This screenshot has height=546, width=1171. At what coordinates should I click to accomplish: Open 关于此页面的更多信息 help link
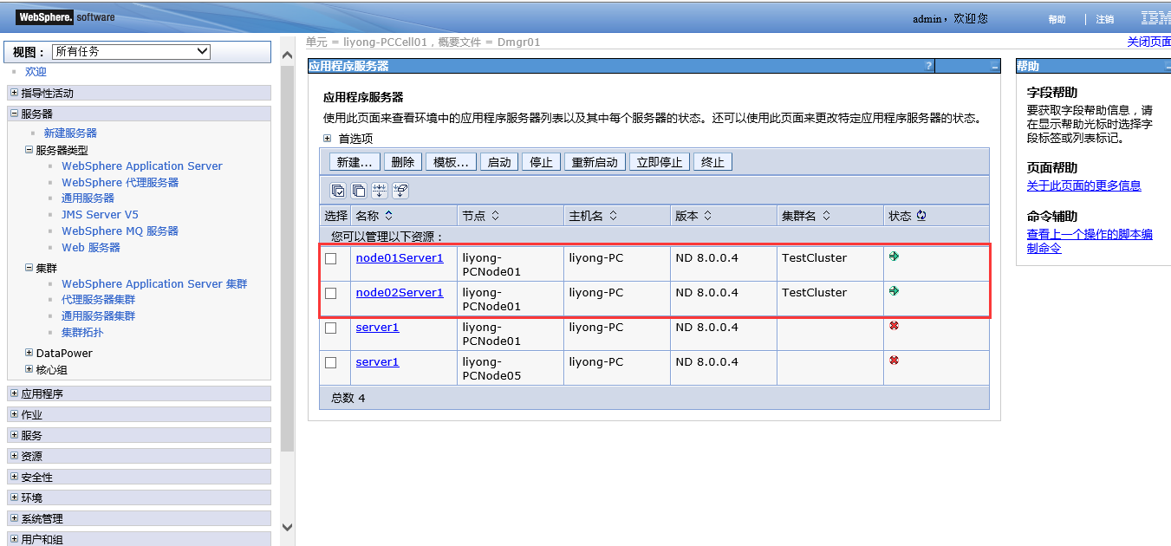point(1084,185)
